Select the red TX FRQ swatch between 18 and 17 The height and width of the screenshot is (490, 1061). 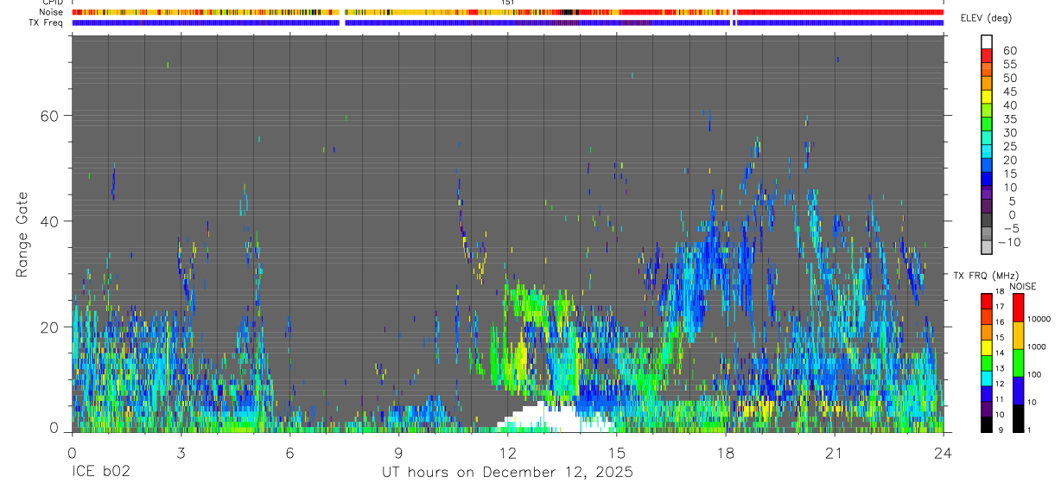[x=987, y=300]
